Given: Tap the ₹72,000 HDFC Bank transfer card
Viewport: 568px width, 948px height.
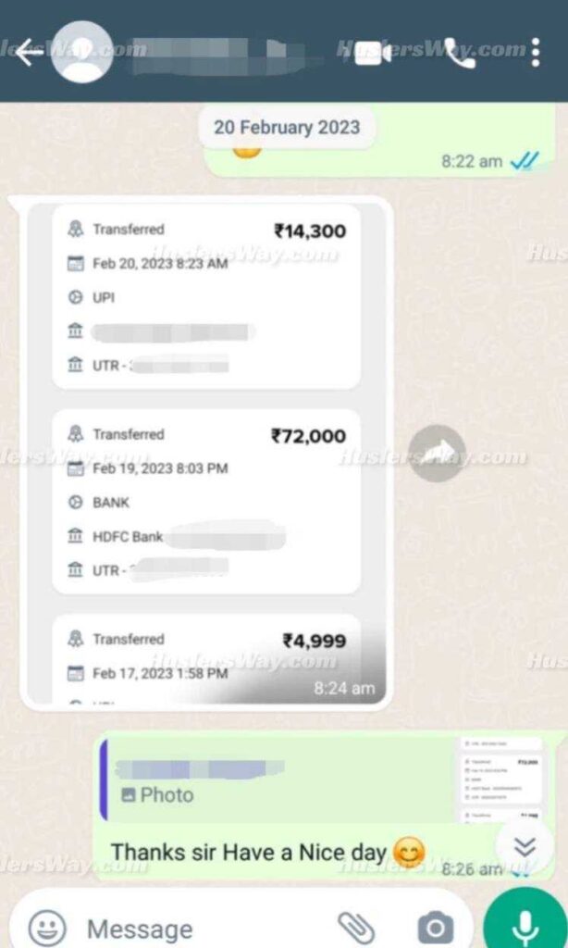Looking at the screenshot, I should [x=206, y=501].
